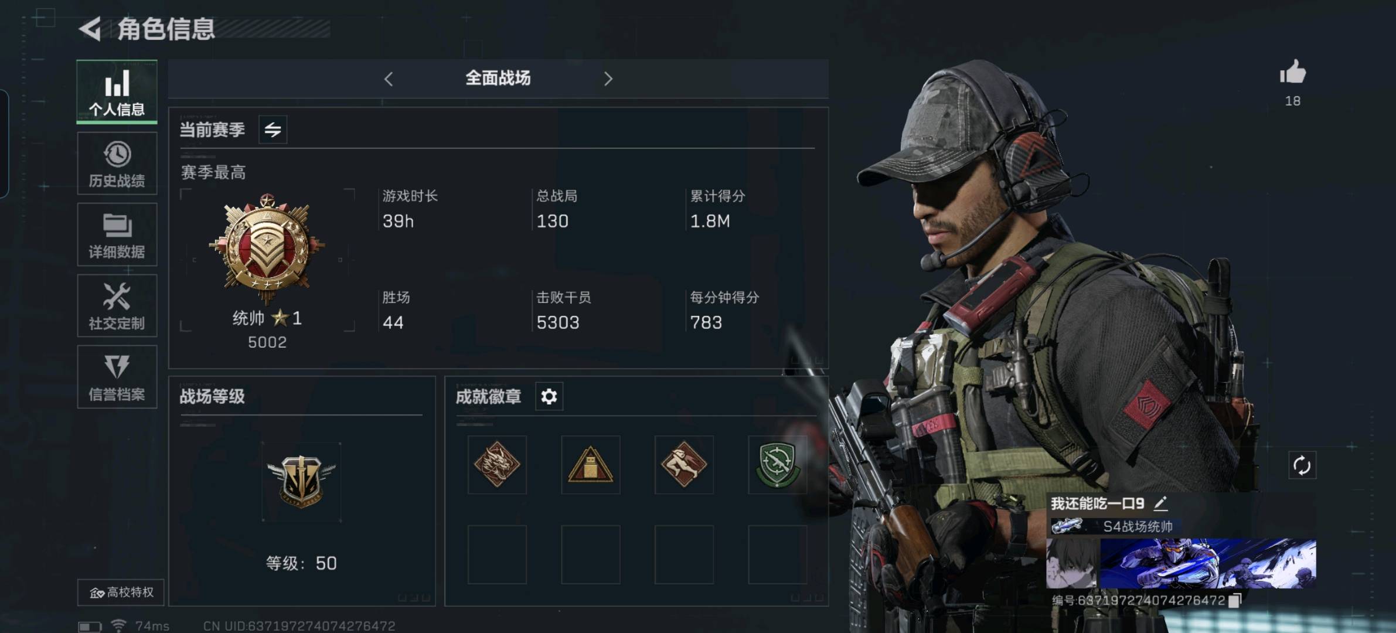Rotate character model with refresh icon
The image size is (1396, 633).
point(1302,466)
